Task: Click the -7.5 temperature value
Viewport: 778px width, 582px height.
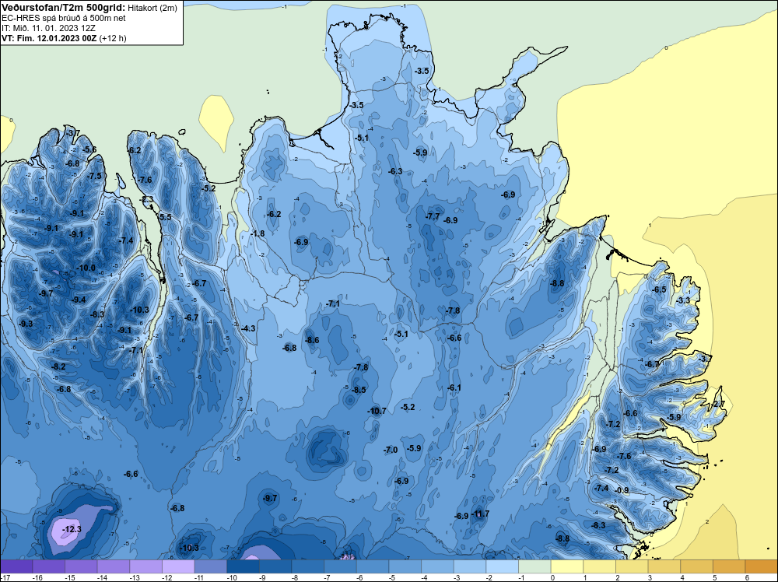Action: (x=94, y=176)
